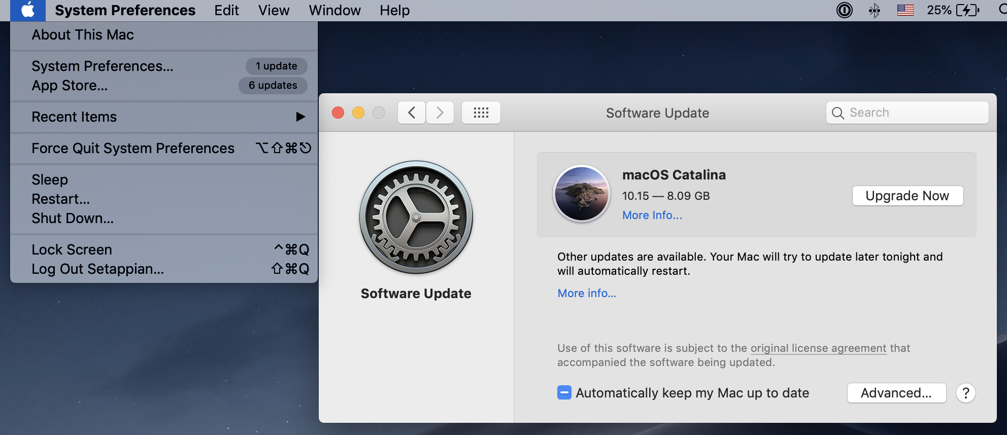
Task: Choose About This Mac
Action: [x=164, y=35]
